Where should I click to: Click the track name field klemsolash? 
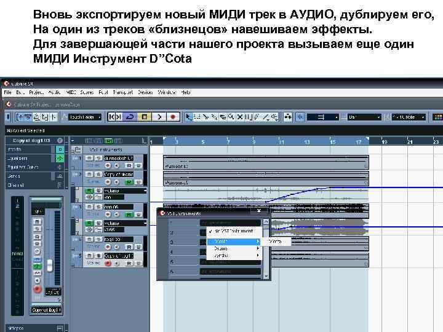point(119,158)
